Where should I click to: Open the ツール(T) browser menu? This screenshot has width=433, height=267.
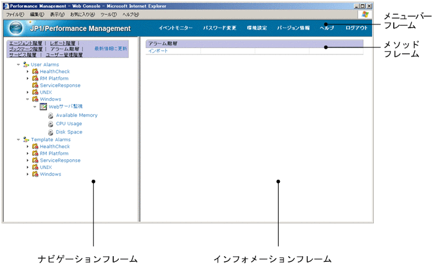coord(109,14)
